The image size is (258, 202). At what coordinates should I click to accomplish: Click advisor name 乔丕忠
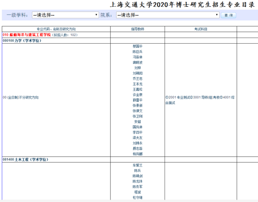[137, 78]
